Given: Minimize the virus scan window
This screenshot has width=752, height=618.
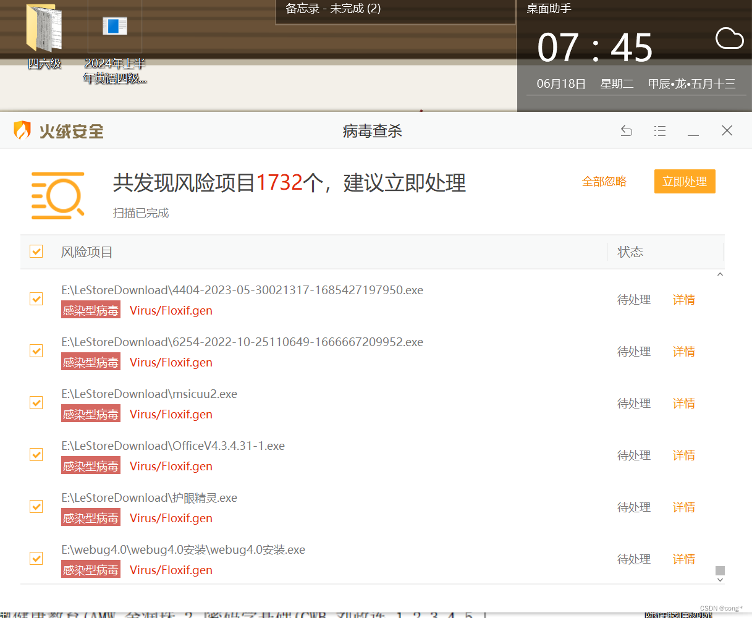Looking at the screenshot, I should pyautogui.click(x=693, y=131).
